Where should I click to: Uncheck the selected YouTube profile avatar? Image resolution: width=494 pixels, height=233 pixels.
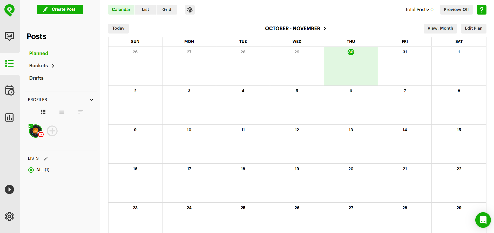click(x=36, y=131)
